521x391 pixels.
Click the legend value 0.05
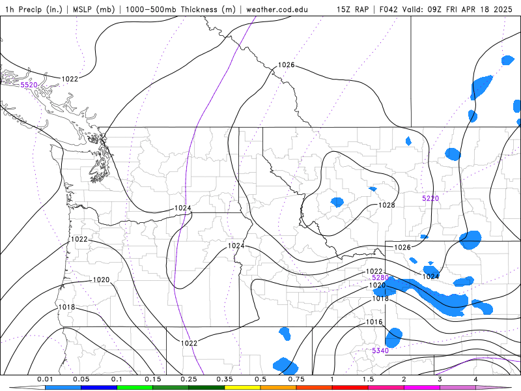81,379
